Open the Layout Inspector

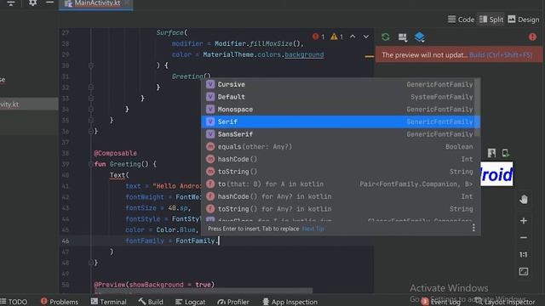point(505,302)
